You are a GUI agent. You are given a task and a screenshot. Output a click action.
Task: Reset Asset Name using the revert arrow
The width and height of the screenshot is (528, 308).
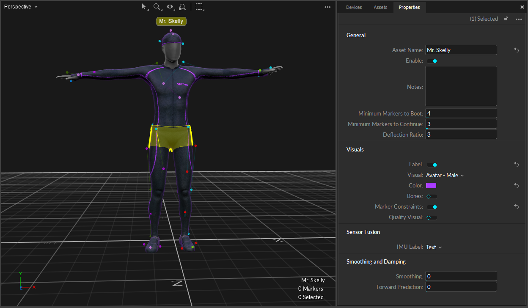pyautogui.click(x=516, y=50)
